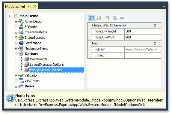Select the ImageSources tree node
This screenshot has width=172, height=115.
click(x=35, y=38)
